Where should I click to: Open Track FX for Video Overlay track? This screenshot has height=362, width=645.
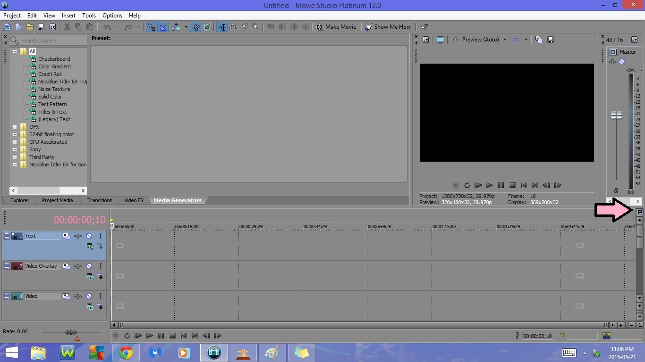coord(77,266)
